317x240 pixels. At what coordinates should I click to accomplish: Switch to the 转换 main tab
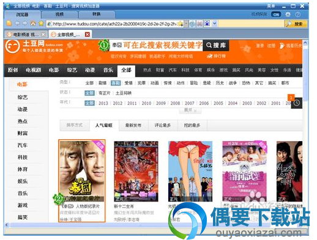click(x=97, y=14)
